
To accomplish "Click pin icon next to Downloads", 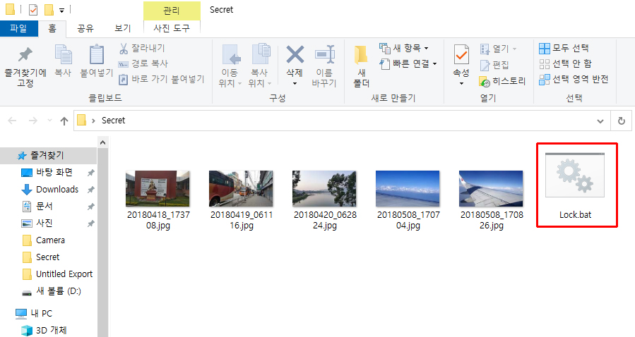I will [x=91, y=190].
